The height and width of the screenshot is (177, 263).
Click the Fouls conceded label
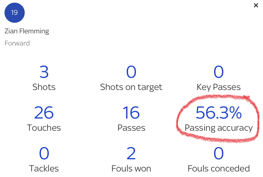[x=219, y=169]
